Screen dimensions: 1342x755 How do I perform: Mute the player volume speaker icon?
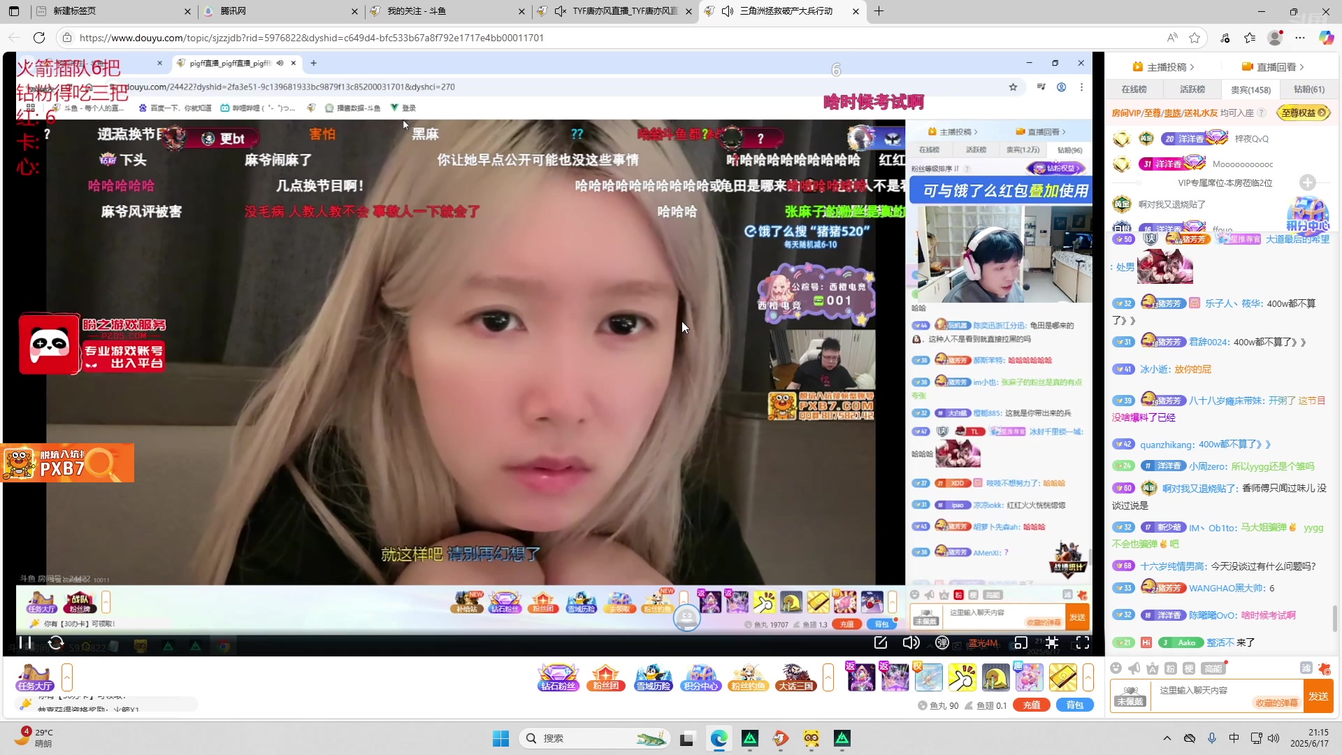(x=911, y=643)
